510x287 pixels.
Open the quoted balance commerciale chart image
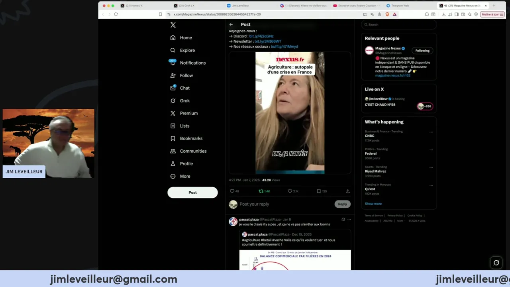pos(295,260)
